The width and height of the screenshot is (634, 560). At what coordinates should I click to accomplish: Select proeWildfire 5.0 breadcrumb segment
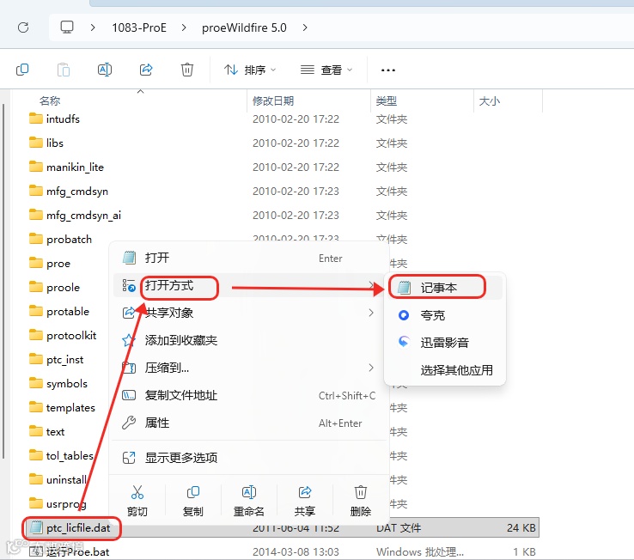244,27
